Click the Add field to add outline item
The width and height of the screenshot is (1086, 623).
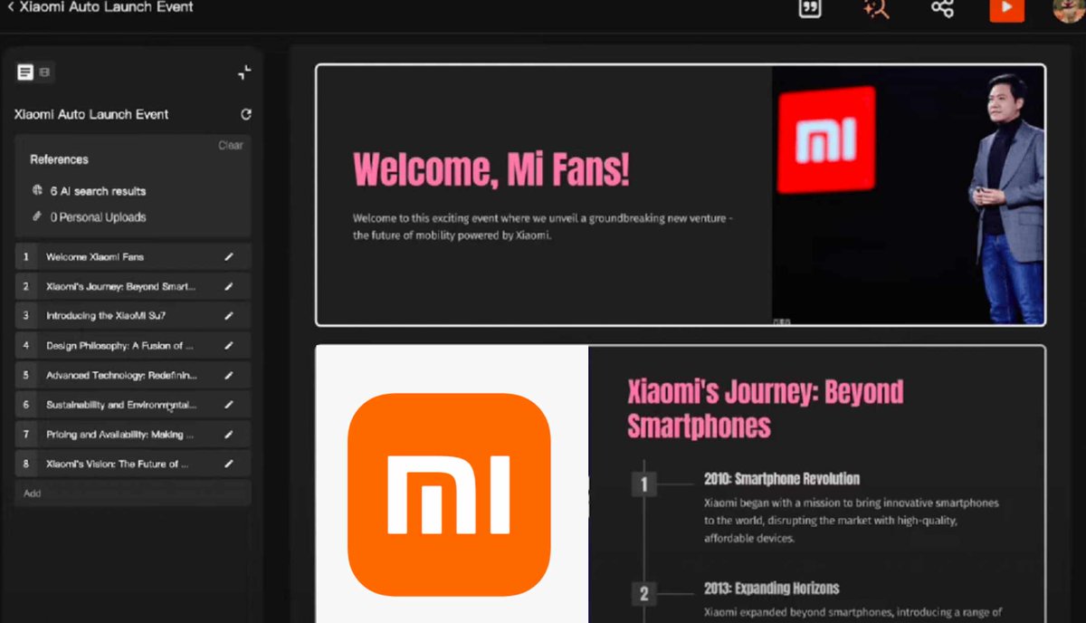coord(133,494)
